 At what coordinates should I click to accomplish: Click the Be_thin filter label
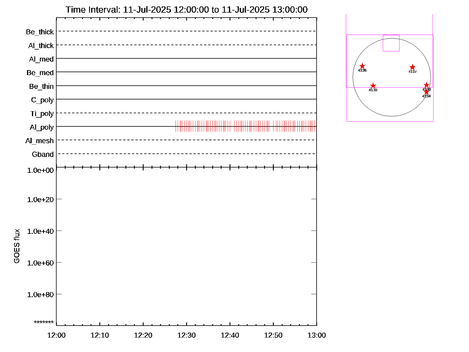click(41, 87)
